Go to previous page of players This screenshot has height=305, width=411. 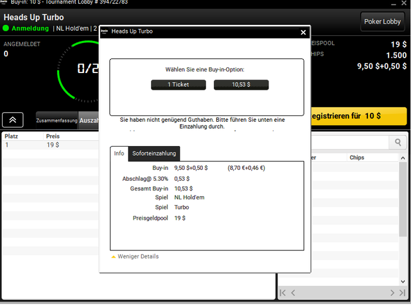pos(293,293)
